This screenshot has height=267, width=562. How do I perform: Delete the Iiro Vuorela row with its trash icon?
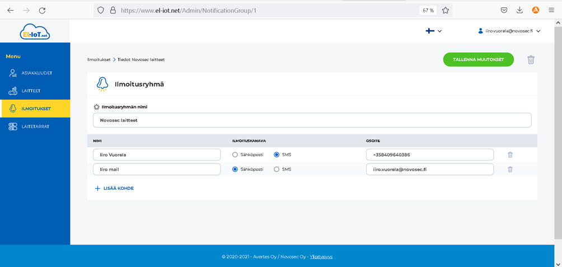pyautogui.click(x=510, y=155)
